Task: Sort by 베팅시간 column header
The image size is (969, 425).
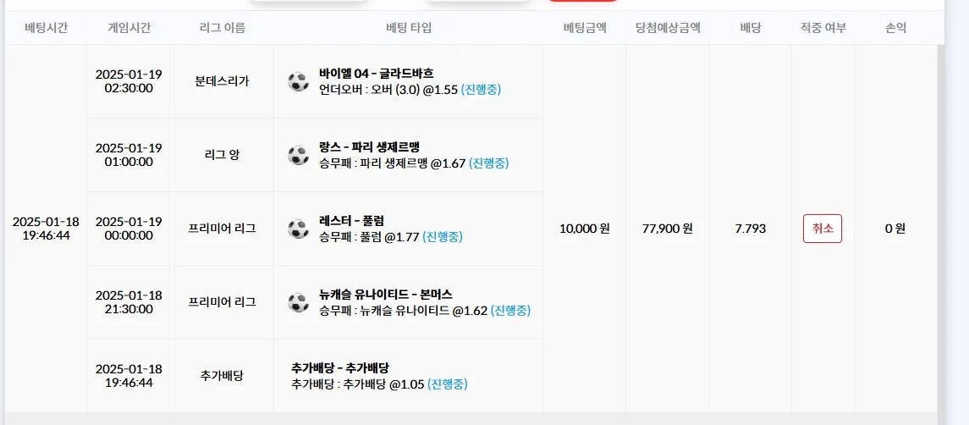Action: click(x=47, y=28)
